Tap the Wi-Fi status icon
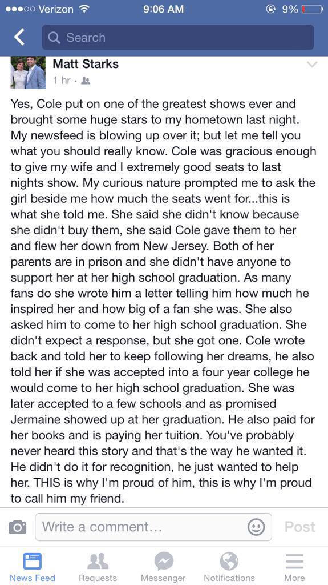This screenshot has width=328, height=585. (x=86, y=9)
